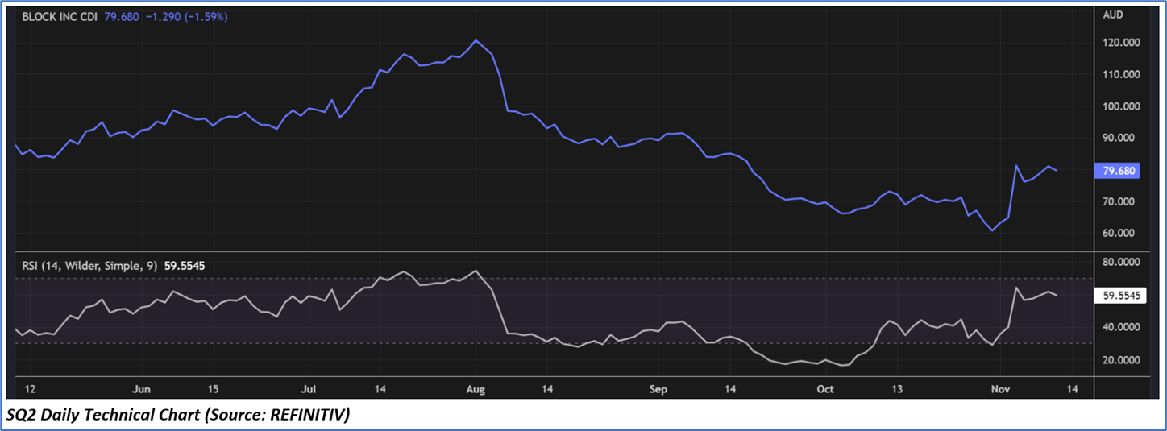1167x431 pixels.
Task: Select the Oct date on time axis
Action: (824, 389)
